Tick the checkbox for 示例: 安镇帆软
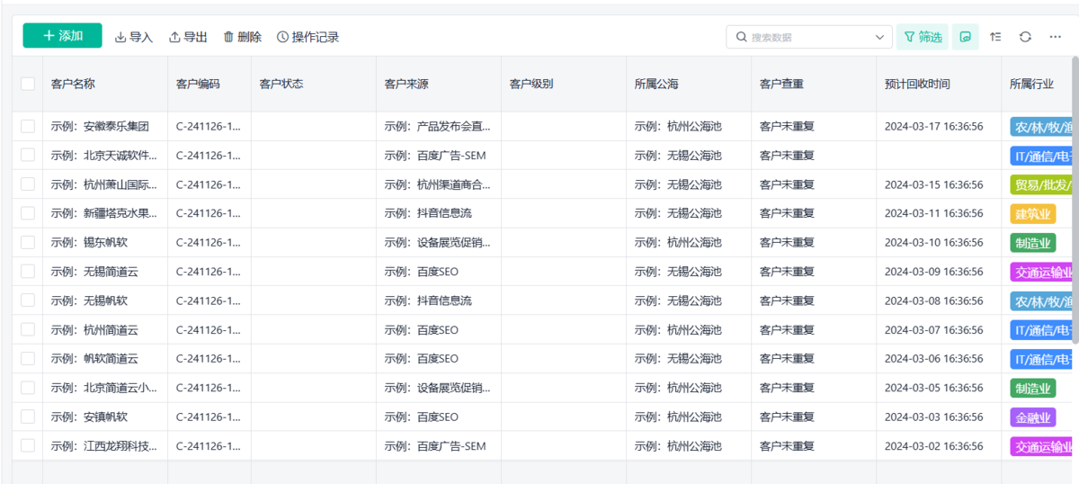The image size is (1079, 484). (x=28, y=417)
